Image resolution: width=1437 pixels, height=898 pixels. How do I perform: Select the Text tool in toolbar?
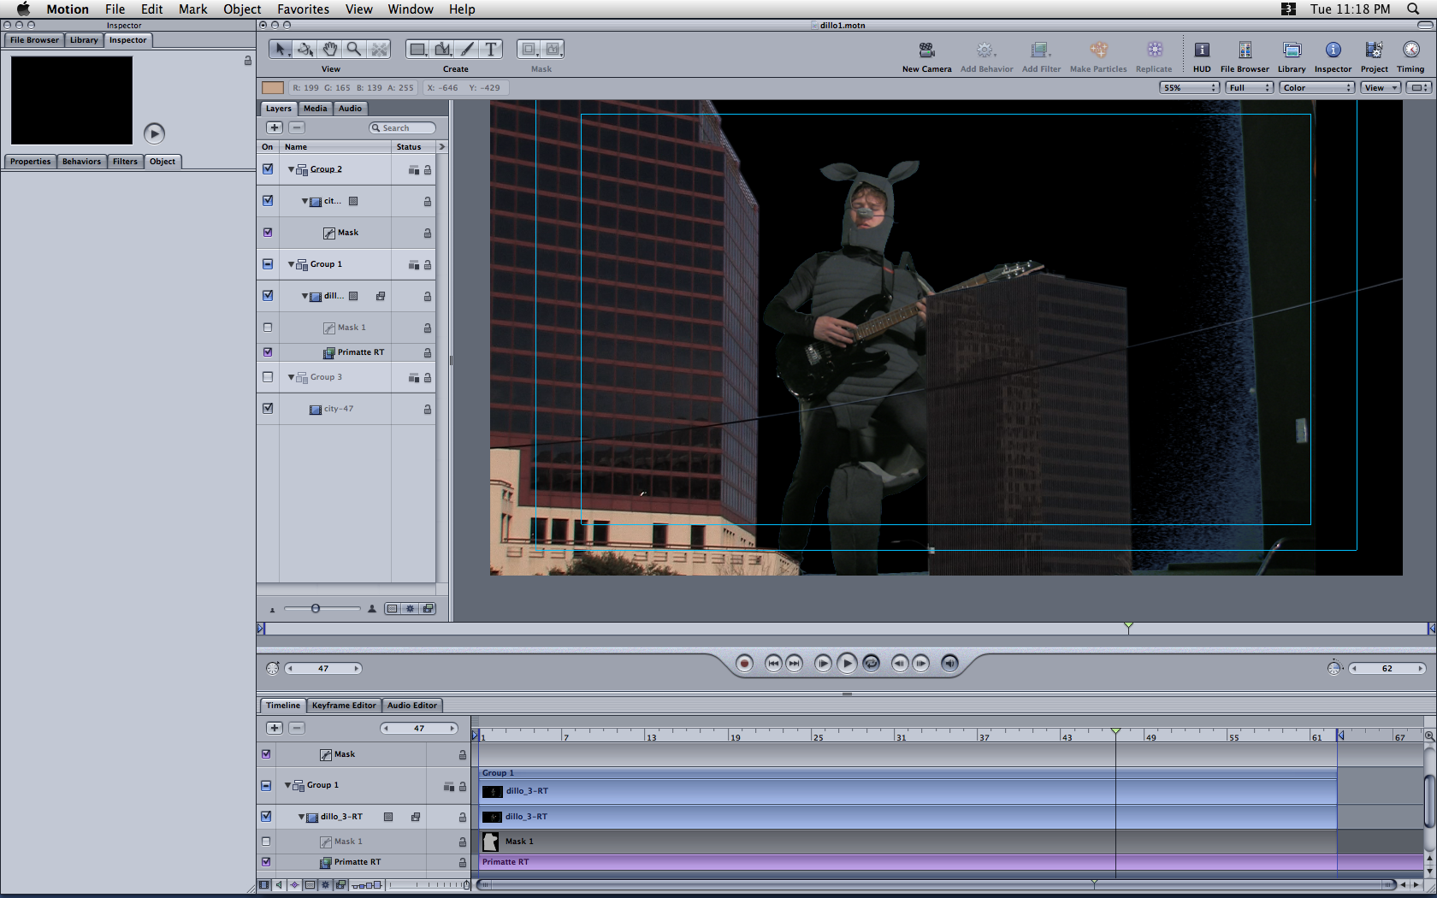490,50
